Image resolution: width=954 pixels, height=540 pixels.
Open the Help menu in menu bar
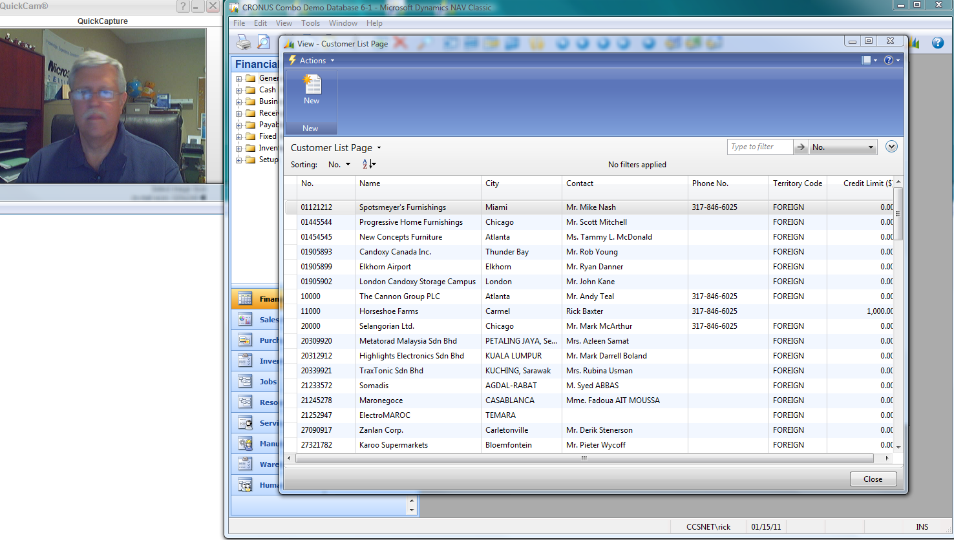374,23
